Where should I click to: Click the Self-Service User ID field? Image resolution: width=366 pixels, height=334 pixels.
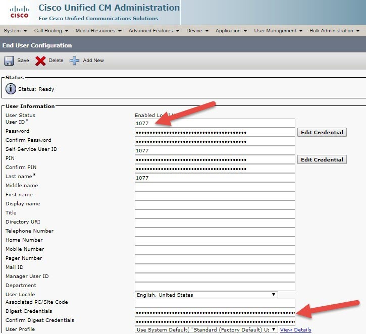pyautogui.click(x=215, y=150)
